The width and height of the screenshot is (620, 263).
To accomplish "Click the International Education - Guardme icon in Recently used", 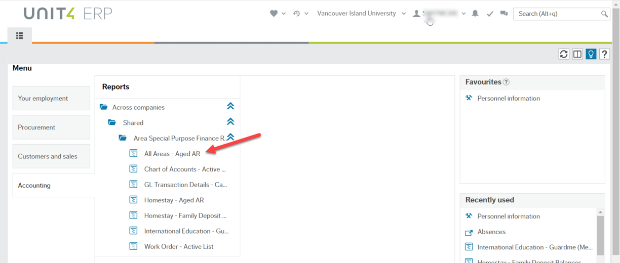I will coord(469,247).
